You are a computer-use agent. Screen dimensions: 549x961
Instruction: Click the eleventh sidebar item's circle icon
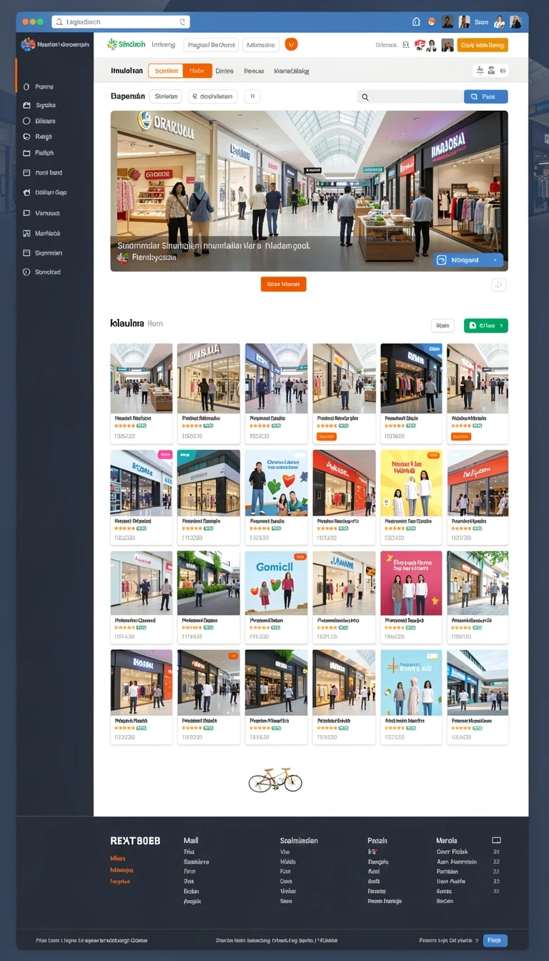point(26,272)
